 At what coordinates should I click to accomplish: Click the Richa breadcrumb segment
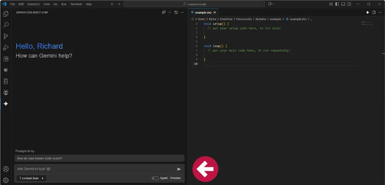point(213,19)
